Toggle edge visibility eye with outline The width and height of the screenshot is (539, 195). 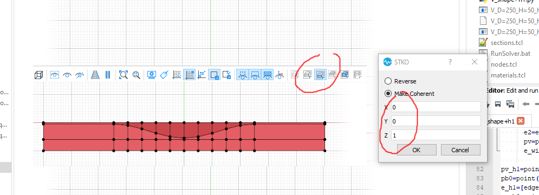(x=255, y=75)
